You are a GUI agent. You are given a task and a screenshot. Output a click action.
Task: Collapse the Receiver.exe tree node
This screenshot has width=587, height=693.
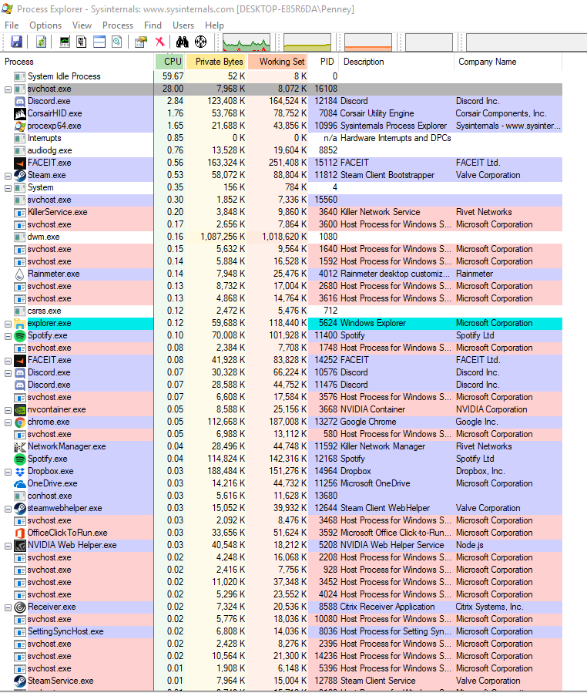[x=8, y=607]
